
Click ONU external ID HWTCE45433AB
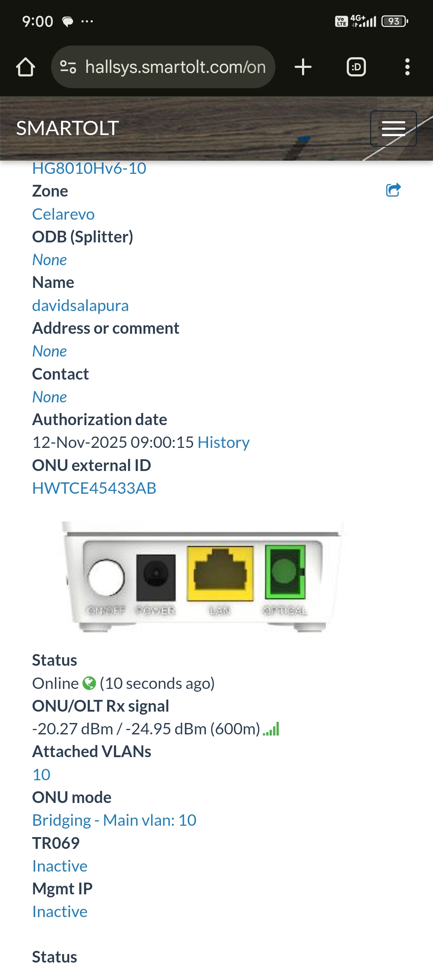[94, 488]
